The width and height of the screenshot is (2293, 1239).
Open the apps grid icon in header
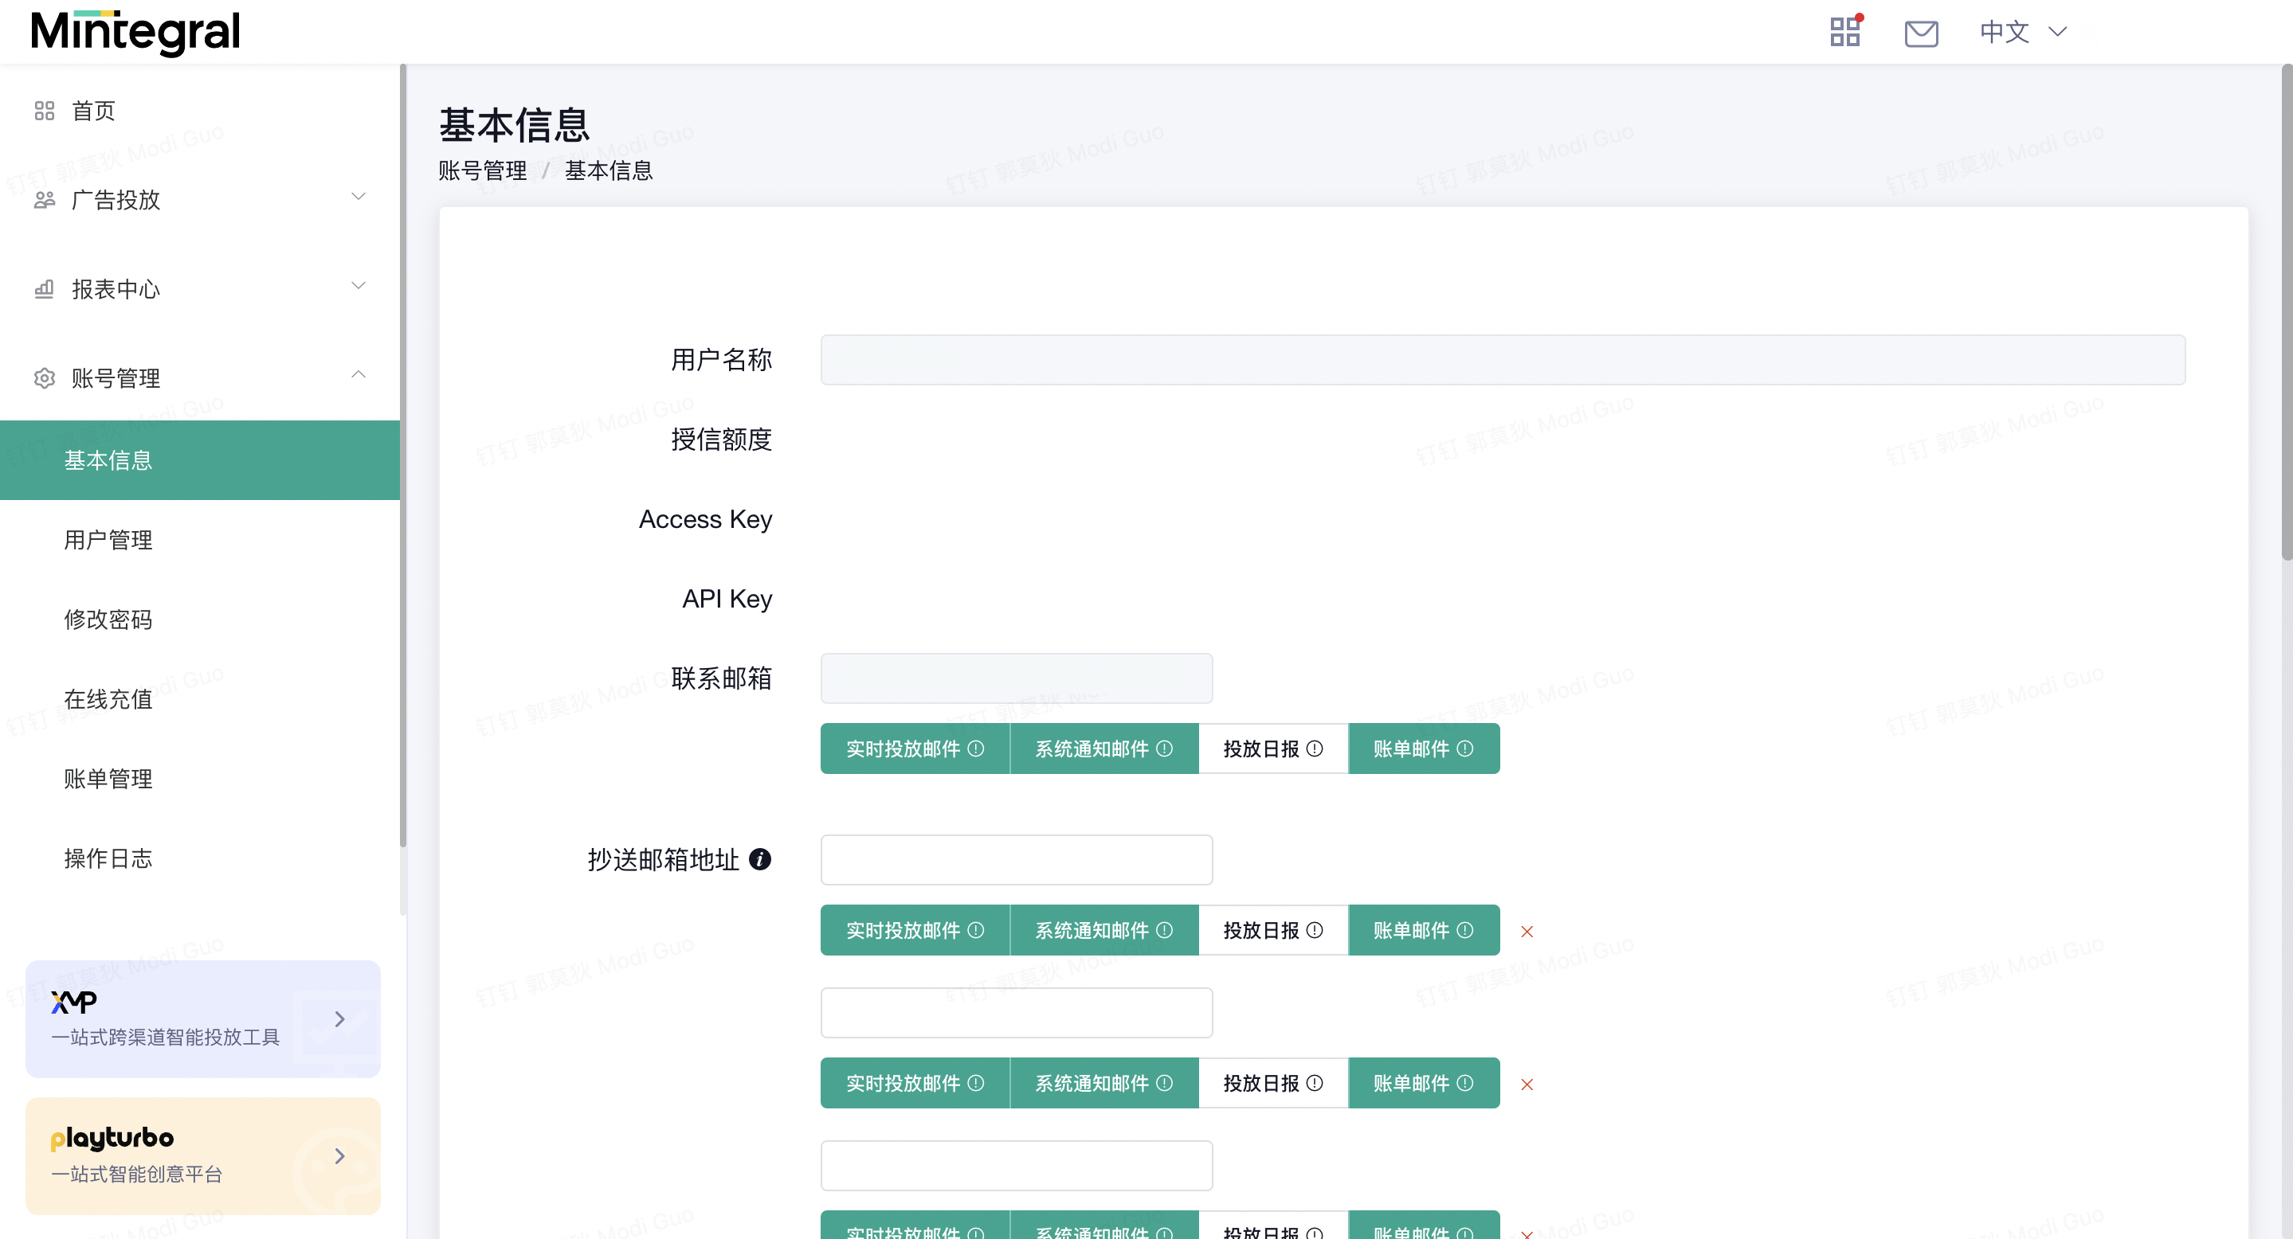[1845, 32]
